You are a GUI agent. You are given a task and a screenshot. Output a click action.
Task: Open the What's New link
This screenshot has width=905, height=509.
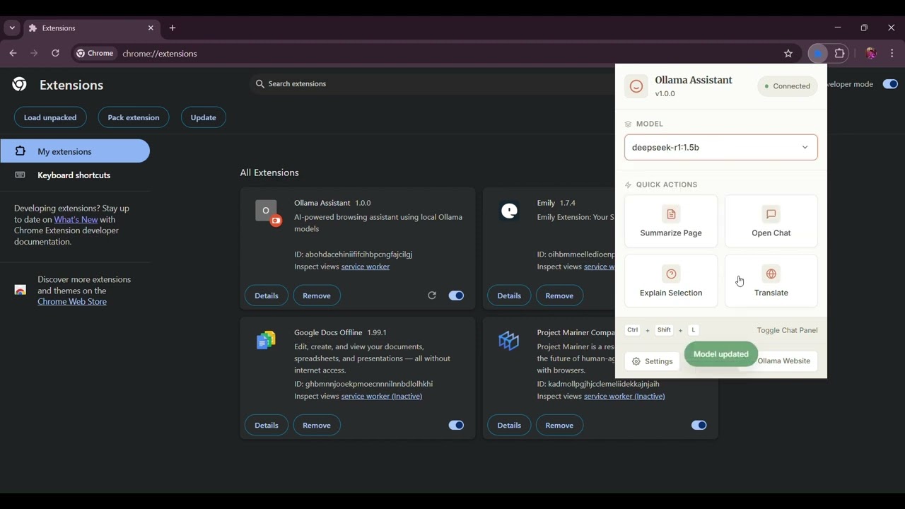tap(76, 220)
